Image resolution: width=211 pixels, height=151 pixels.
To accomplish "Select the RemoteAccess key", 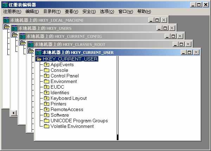I will pos(67,110).
